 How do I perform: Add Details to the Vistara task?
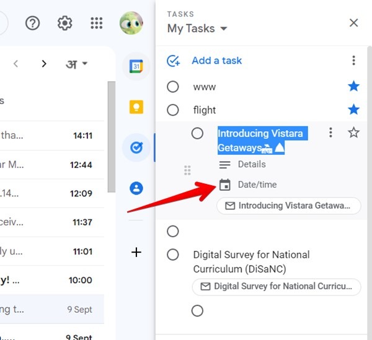(242, 164)
